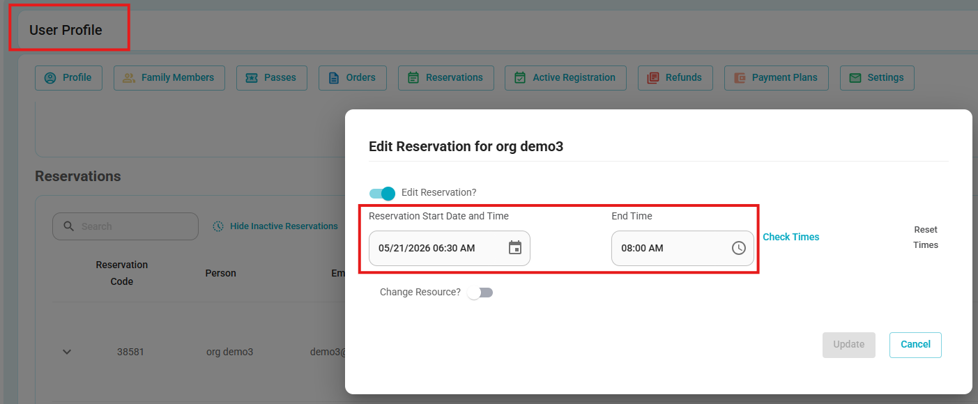Click the Reservations section heading

click(78, 176)
